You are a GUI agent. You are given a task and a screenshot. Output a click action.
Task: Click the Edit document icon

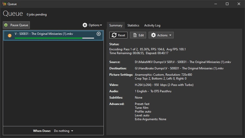tap(135, 35)
